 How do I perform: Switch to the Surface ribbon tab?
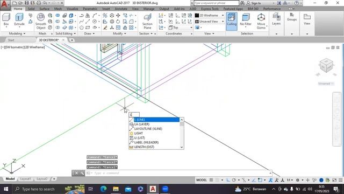[44, 9]
